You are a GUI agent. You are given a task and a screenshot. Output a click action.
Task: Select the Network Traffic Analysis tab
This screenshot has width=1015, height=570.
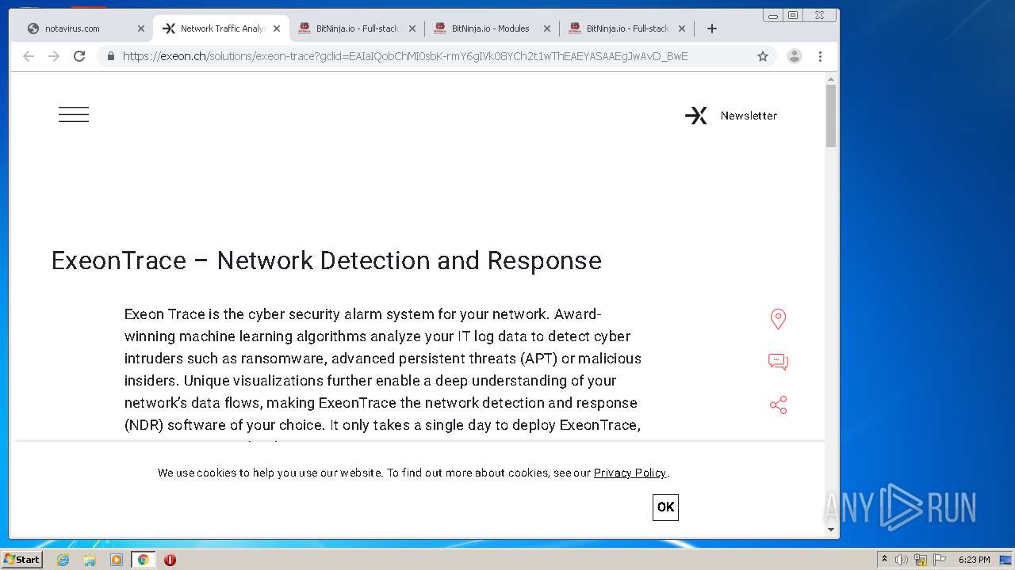(222, 28)
